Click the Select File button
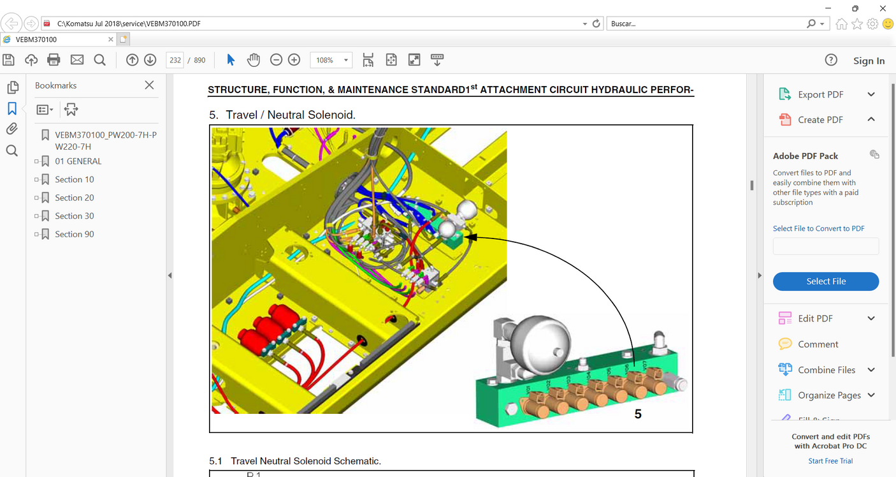The height and width of the screenshot is (477, 896). 825,281
